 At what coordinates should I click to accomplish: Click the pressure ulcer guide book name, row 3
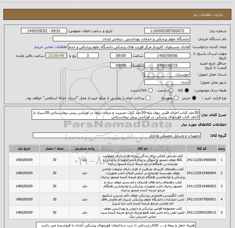[x=143, y=186]
